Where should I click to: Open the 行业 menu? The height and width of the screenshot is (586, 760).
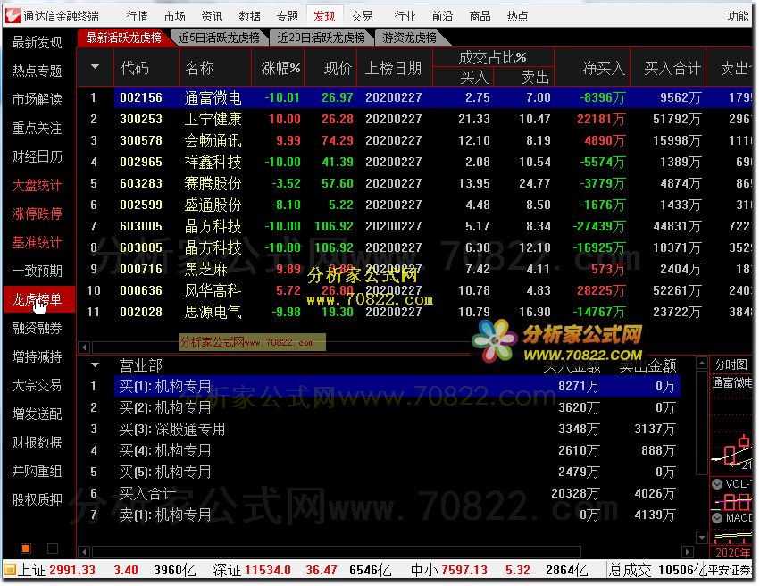tap(405, 16)
